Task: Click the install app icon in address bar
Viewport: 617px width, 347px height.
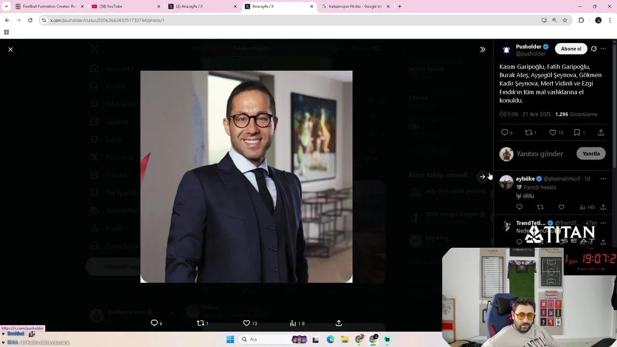Action: (x=544, y=20)
